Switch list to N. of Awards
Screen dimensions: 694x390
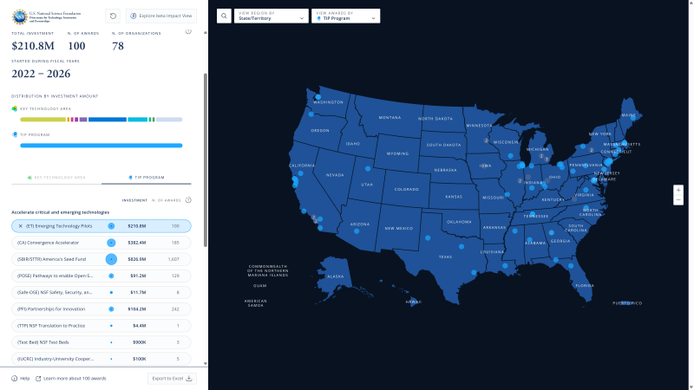click(x=166, y=200)
